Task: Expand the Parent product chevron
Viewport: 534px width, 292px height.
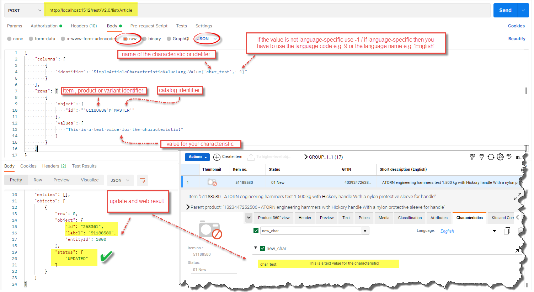Action: pyautogui.click(x=188, y=207)
